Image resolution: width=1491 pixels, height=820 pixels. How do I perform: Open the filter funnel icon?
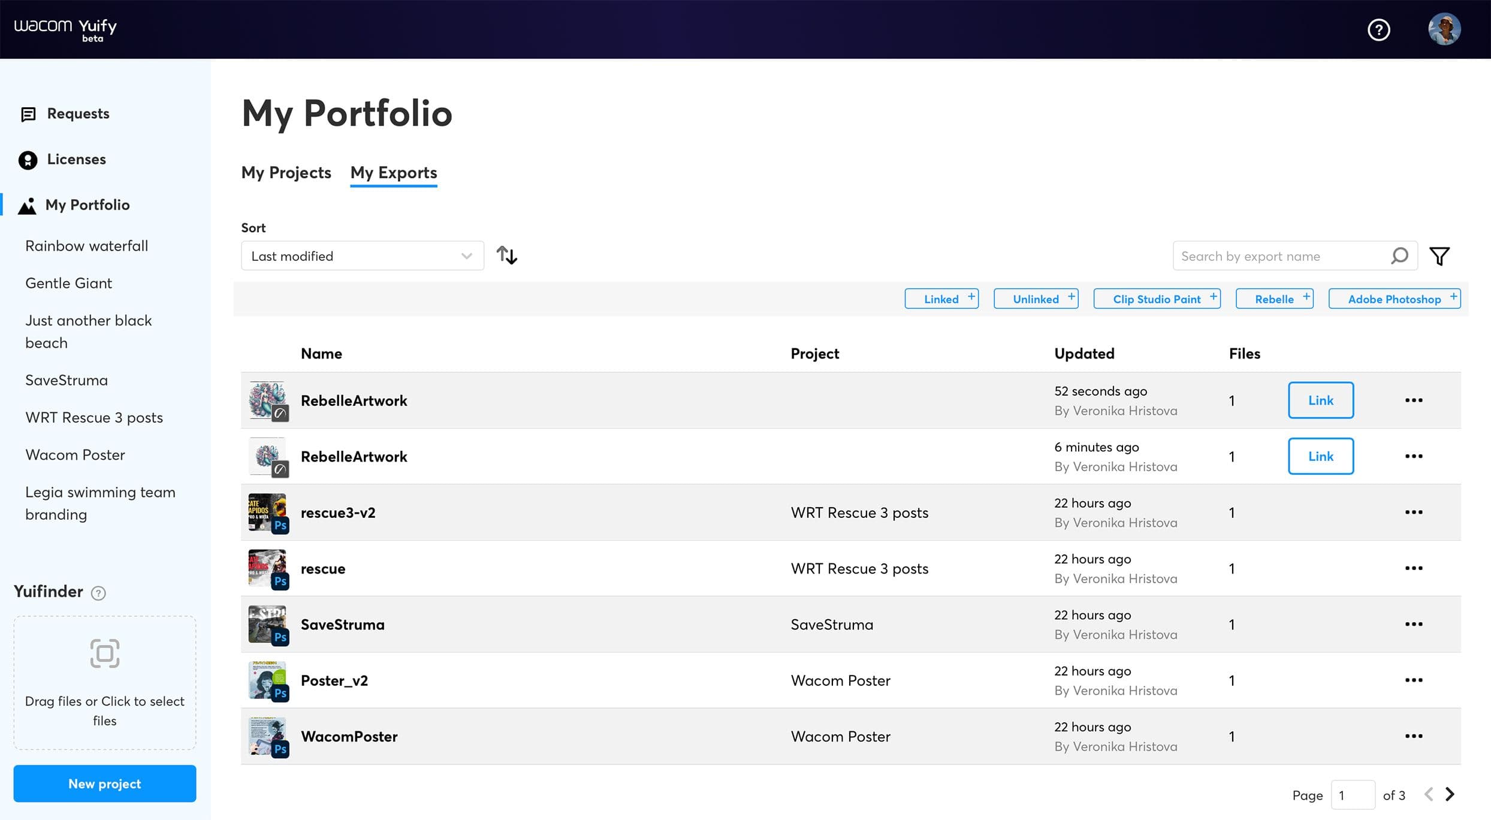[1439, 256]
